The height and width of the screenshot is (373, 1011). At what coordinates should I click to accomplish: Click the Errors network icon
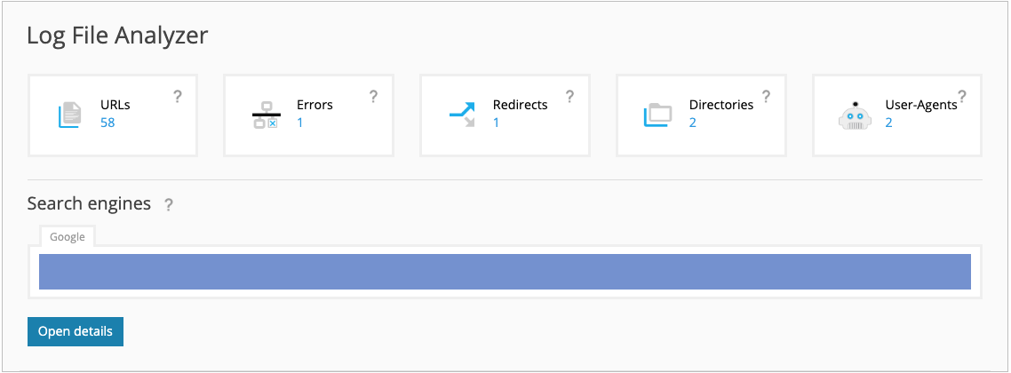266,115
